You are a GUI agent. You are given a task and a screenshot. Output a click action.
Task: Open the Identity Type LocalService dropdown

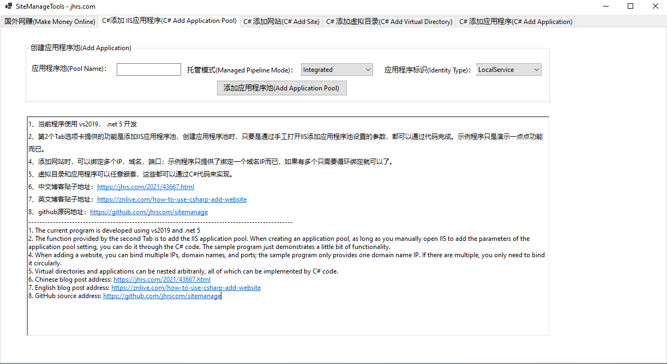pyautogui.click(x=509, y=70)
